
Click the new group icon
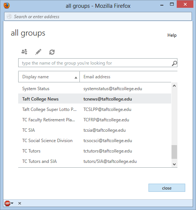pyautogui.click(x=24, y=52)
